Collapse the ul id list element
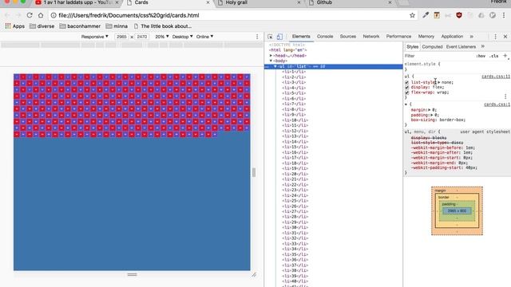The width and height of the screenshot is (511, 287). (x=275, y=66)
